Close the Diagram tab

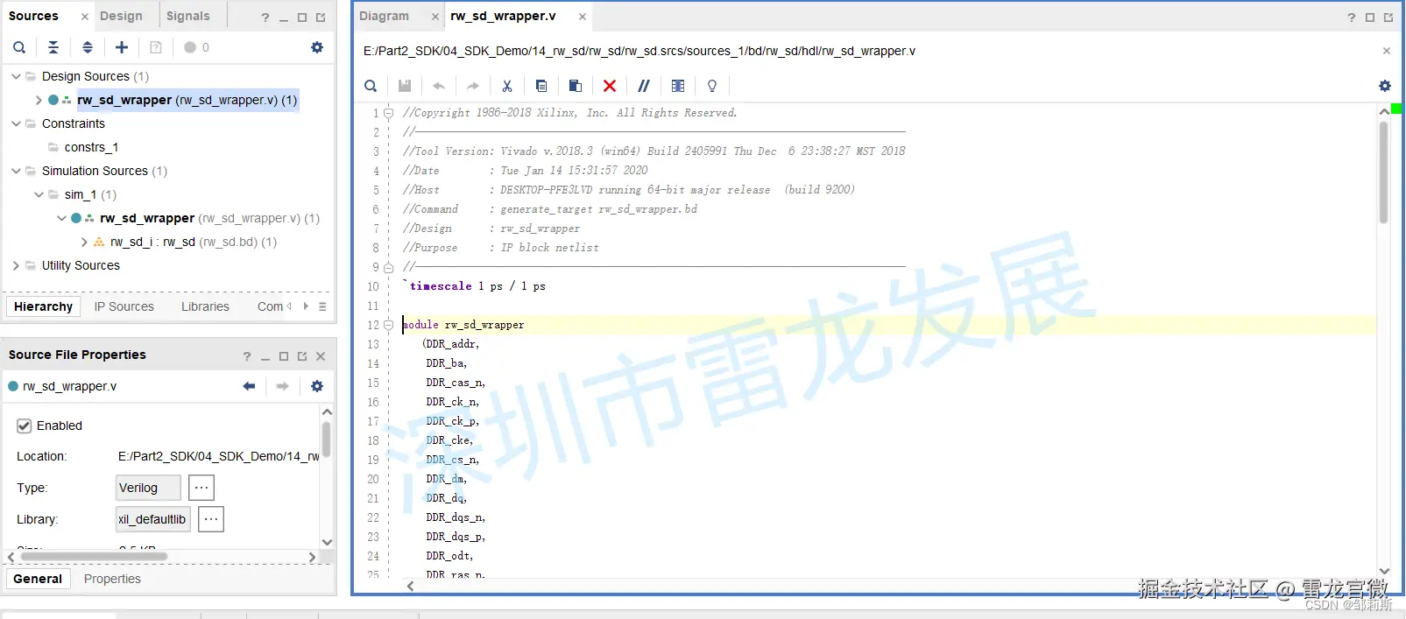[x=435, y=17]
